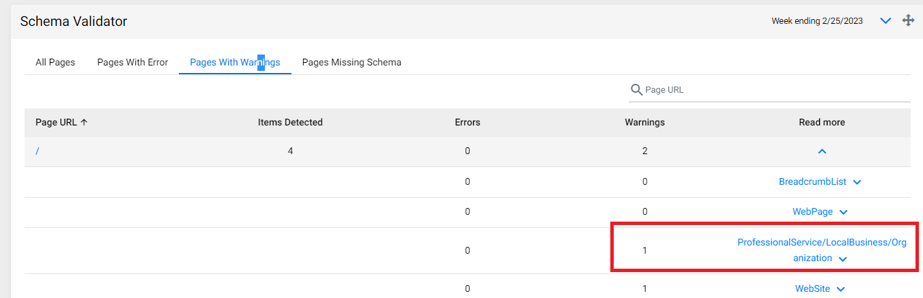Click the WebSite schema link
The width and height of the screenshot is (923, 298).
pyautogui.click(x=812, y=289)
